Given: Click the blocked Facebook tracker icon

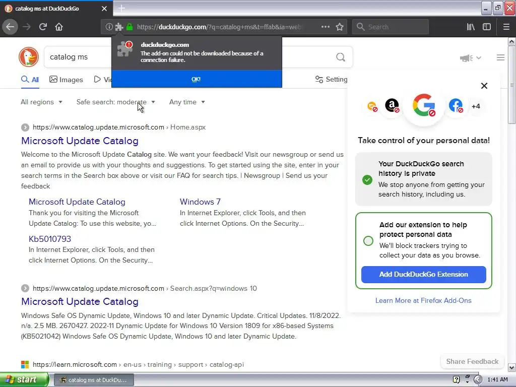Looking at the screenshot, I should [456, 106].
